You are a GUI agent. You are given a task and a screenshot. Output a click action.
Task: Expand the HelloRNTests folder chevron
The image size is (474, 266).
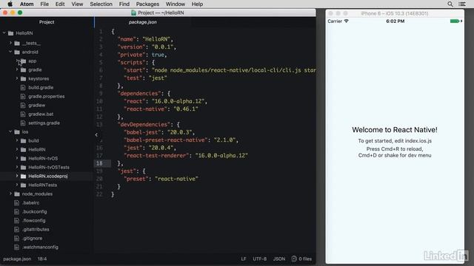pos(17,185)
